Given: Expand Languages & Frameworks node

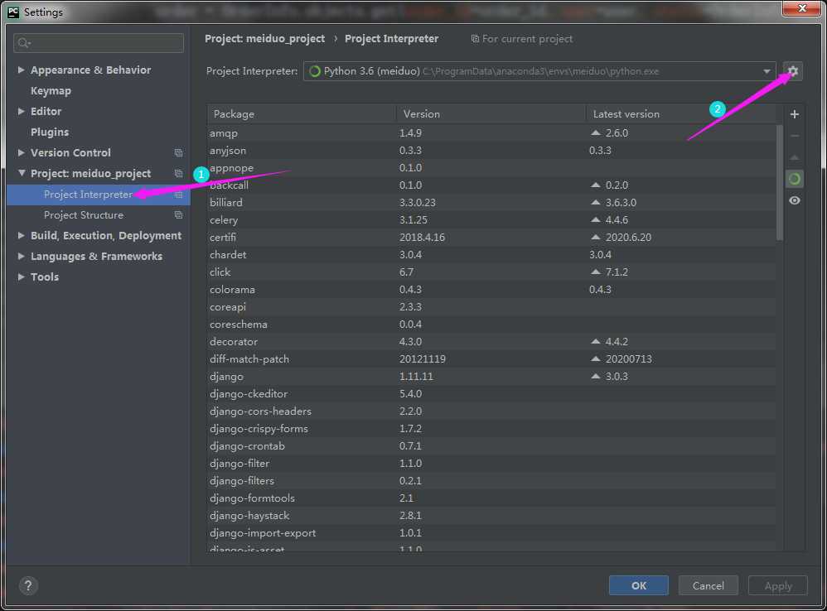Looking at the screenshot, I should (x=21, y=256).
